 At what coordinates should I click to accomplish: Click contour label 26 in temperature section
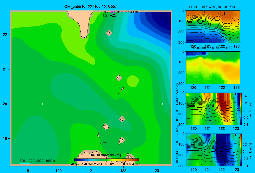192,17
